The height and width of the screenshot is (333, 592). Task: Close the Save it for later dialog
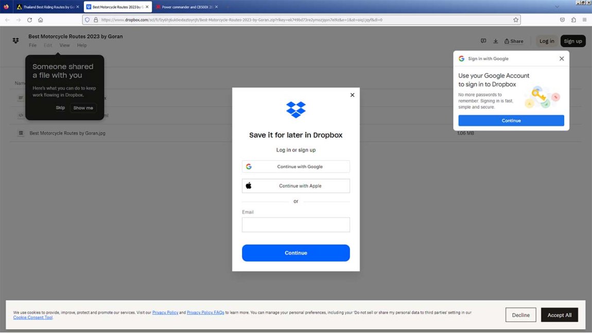tap(352, 95)
